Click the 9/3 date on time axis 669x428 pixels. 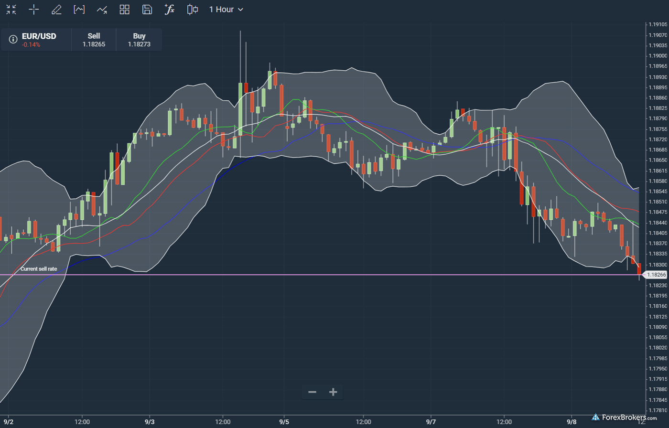point(150,422)
